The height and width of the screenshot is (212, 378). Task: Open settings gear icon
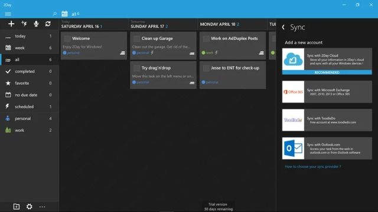tap(30, 207)
